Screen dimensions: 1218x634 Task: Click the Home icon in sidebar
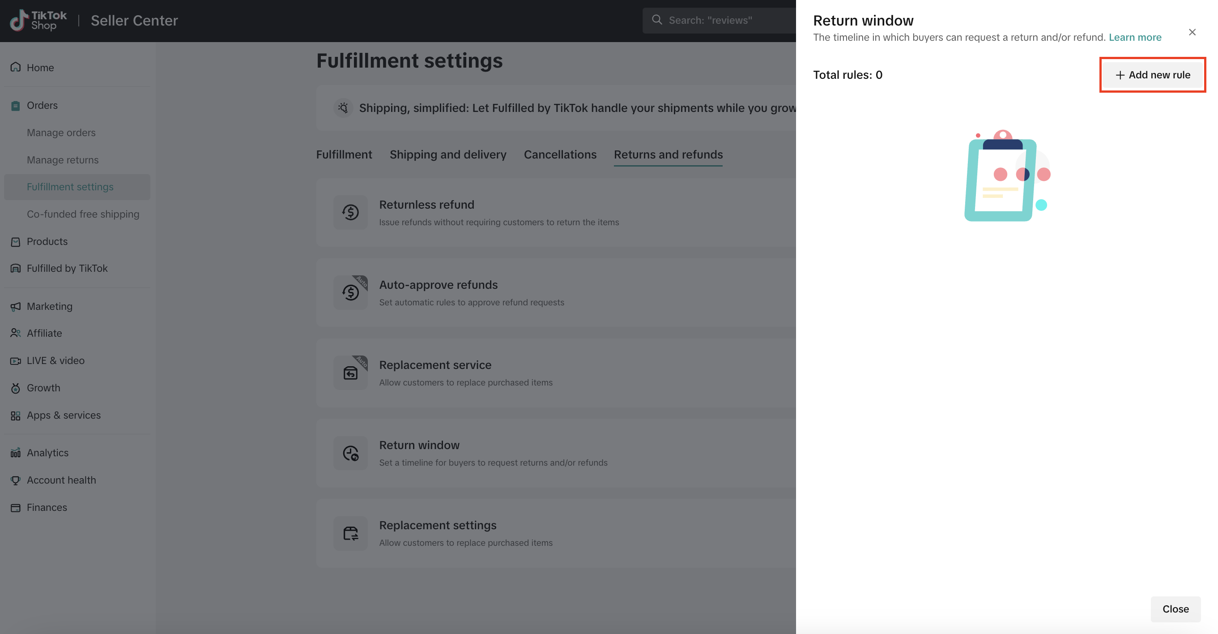[x=16, y=67]
